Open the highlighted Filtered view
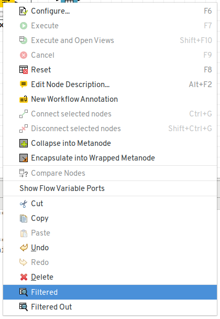Screen dimensions: 220x319 pyautogui.click(x=110, y=292)
